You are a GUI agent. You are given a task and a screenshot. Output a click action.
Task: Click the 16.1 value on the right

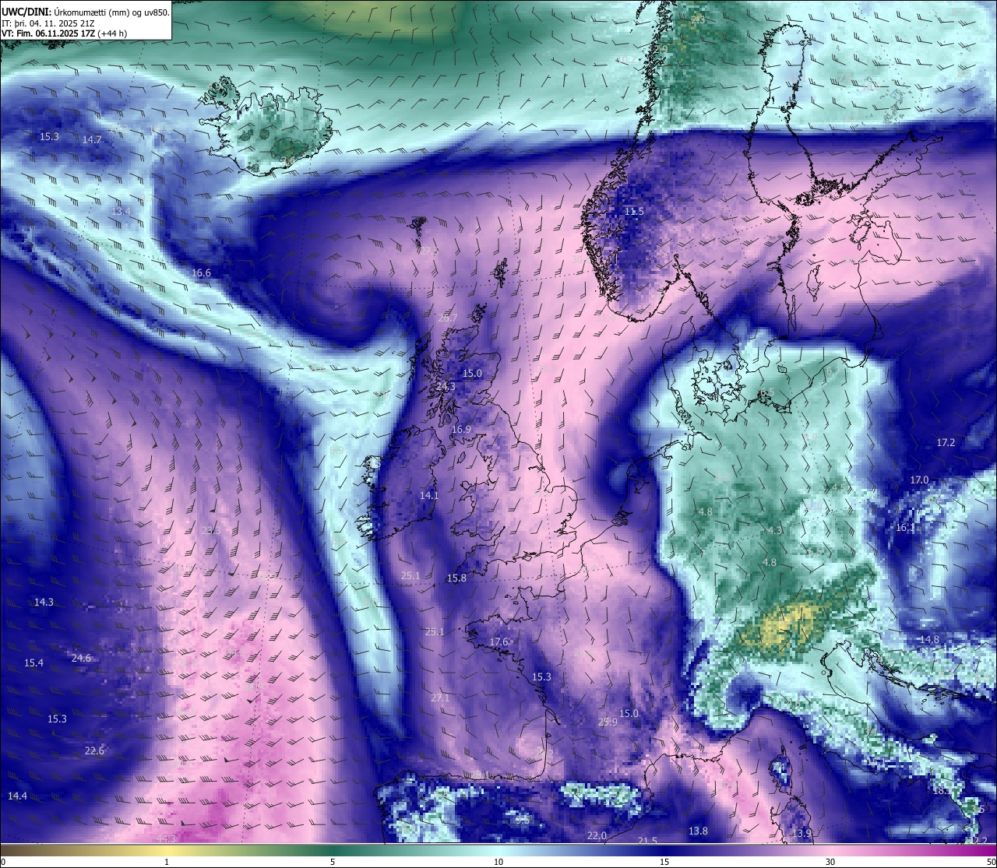pyautogui.click(x=905, y=528)
